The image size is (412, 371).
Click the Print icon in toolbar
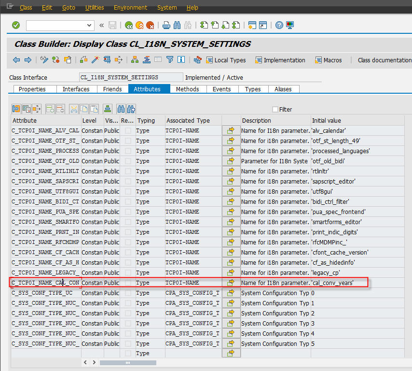(166, 25)
